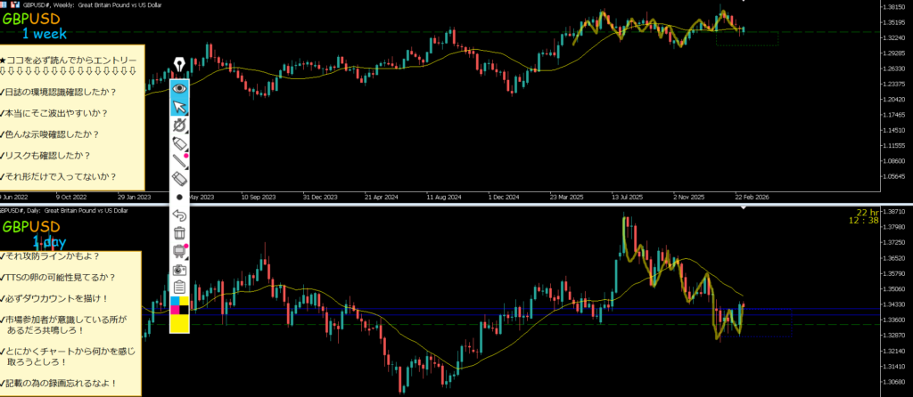Click the '12 : 38' countdown text

(x=864, y=220)
